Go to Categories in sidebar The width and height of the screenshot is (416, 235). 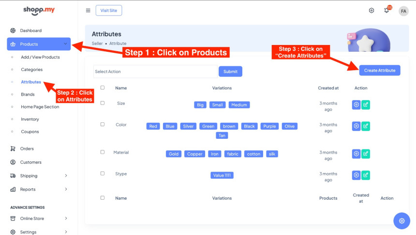click(x=32, y=70)
